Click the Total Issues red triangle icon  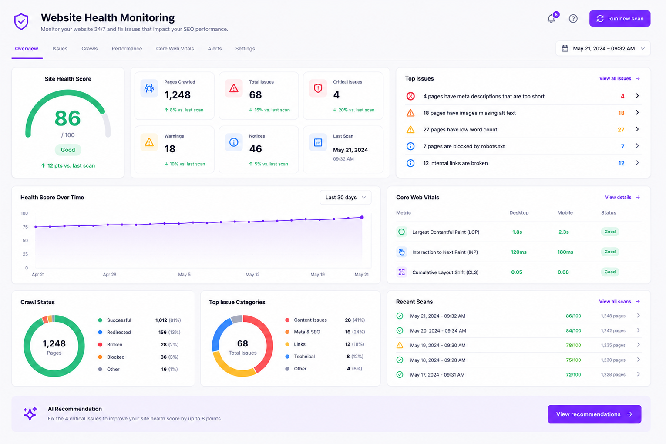(x=234, y=88)
